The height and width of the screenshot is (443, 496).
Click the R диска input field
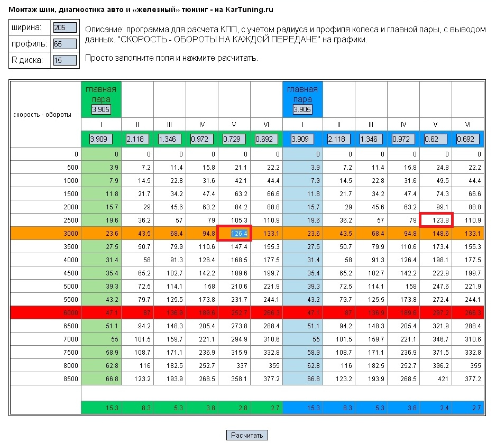[x=65, y=60]
